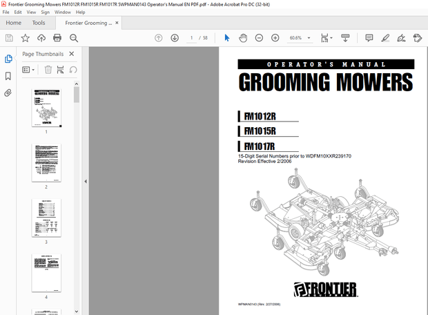
Task: Click the cloud upload icon
Action: (41, 38)
